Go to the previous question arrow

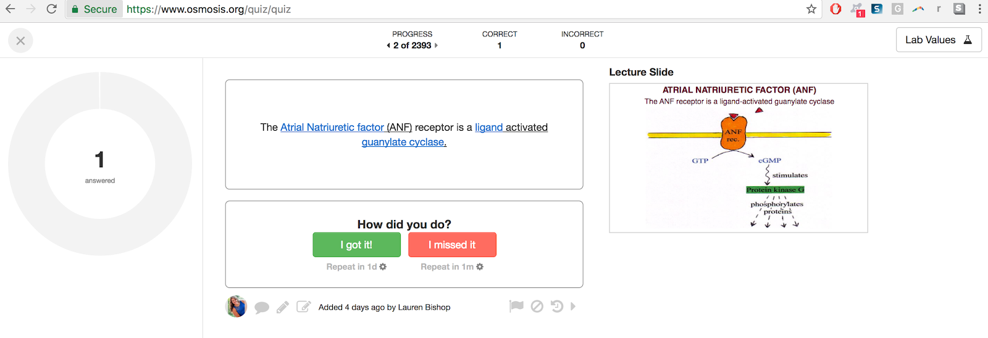(x=388, y=46)
